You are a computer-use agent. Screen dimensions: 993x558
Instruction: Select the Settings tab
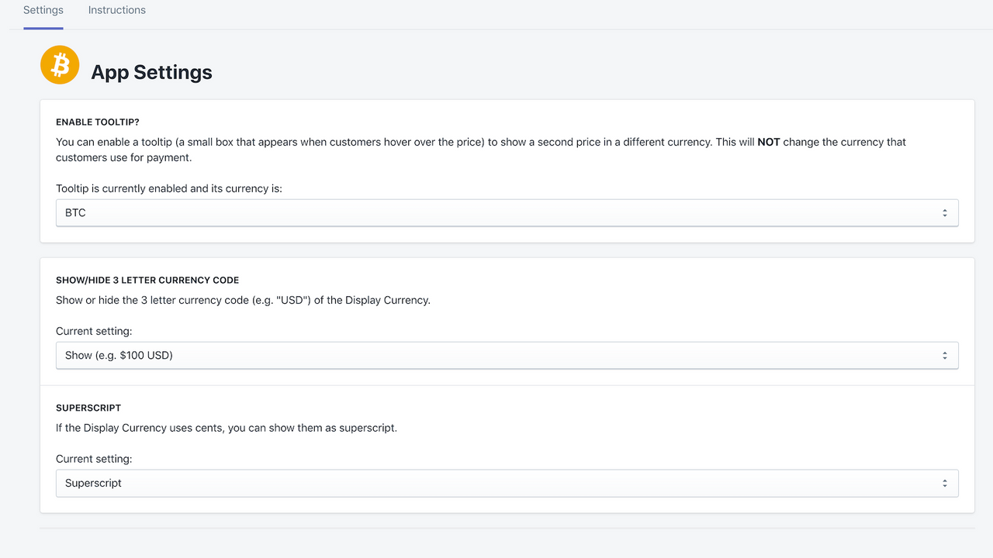(43, 10)
